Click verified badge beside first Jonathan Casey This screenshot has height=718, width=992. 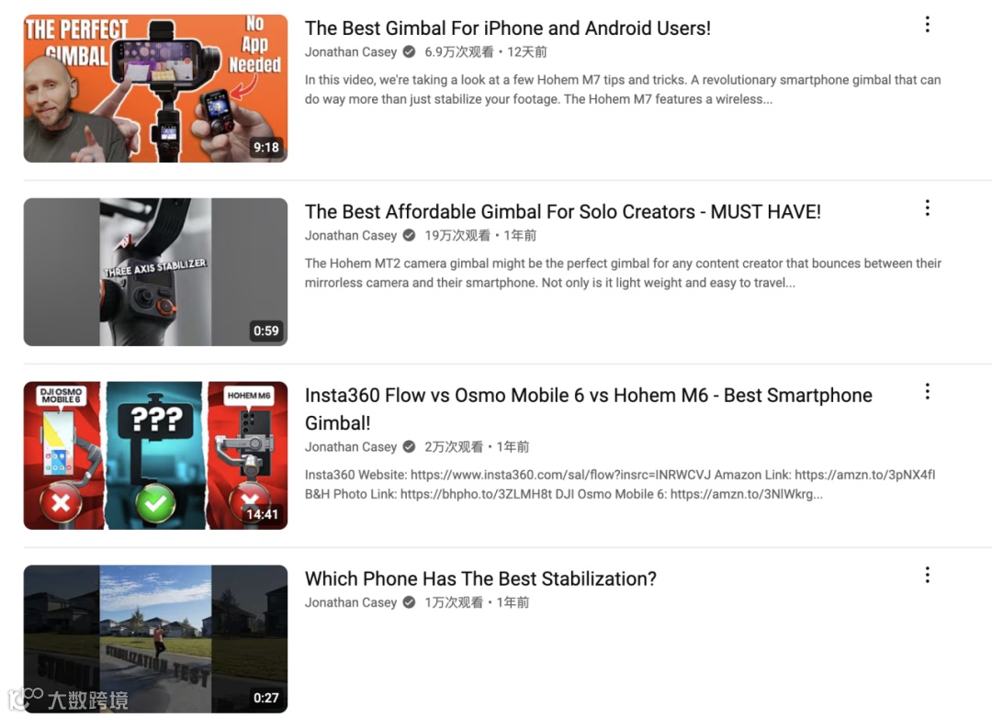(410, 51)
